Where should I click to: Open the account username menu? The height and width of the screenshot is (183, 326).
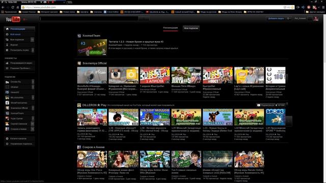[x=300, y=18]
